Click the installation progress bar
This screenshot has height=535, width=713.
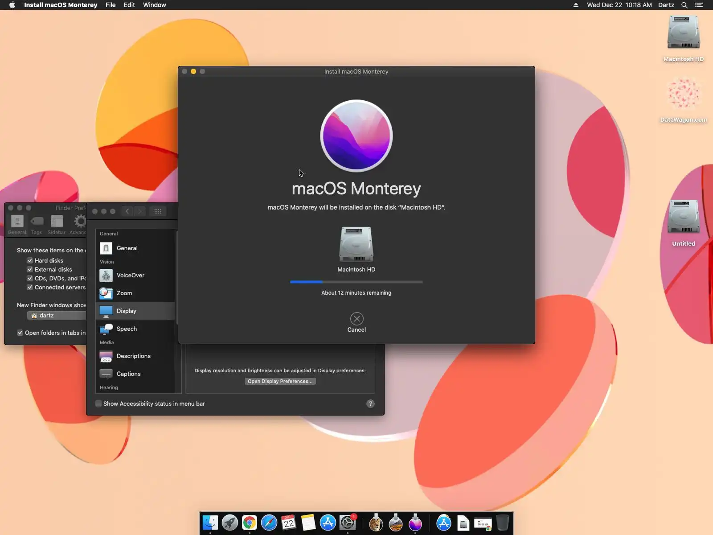[x=356, y=282]
